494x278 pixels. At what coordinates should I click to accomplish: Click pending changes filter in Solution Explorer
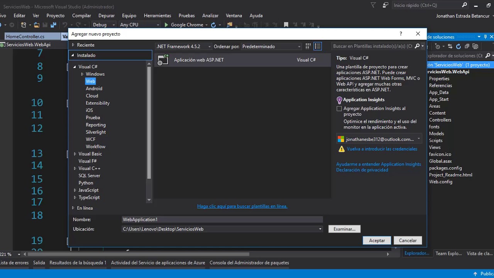click(438, 46)
